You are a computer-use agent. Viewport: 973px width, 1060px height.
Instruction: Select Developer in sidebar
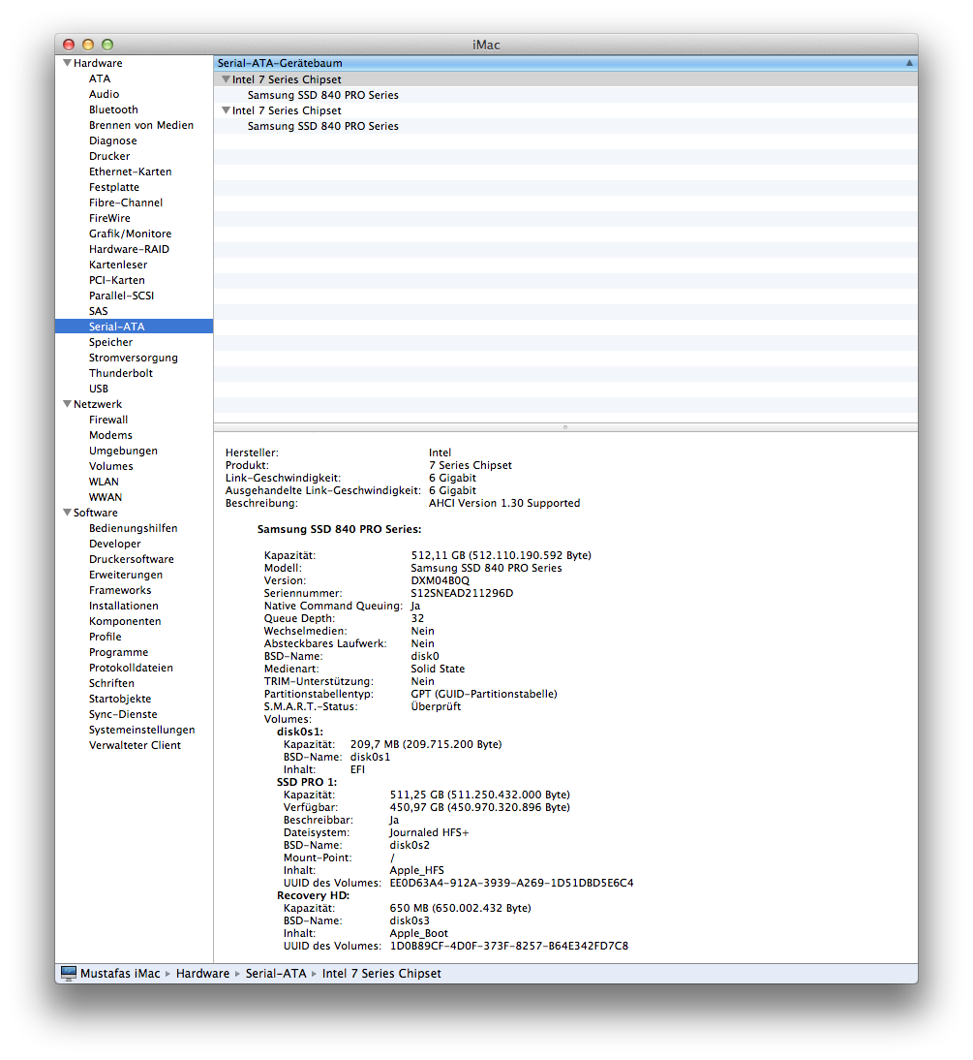coord(115,545)
